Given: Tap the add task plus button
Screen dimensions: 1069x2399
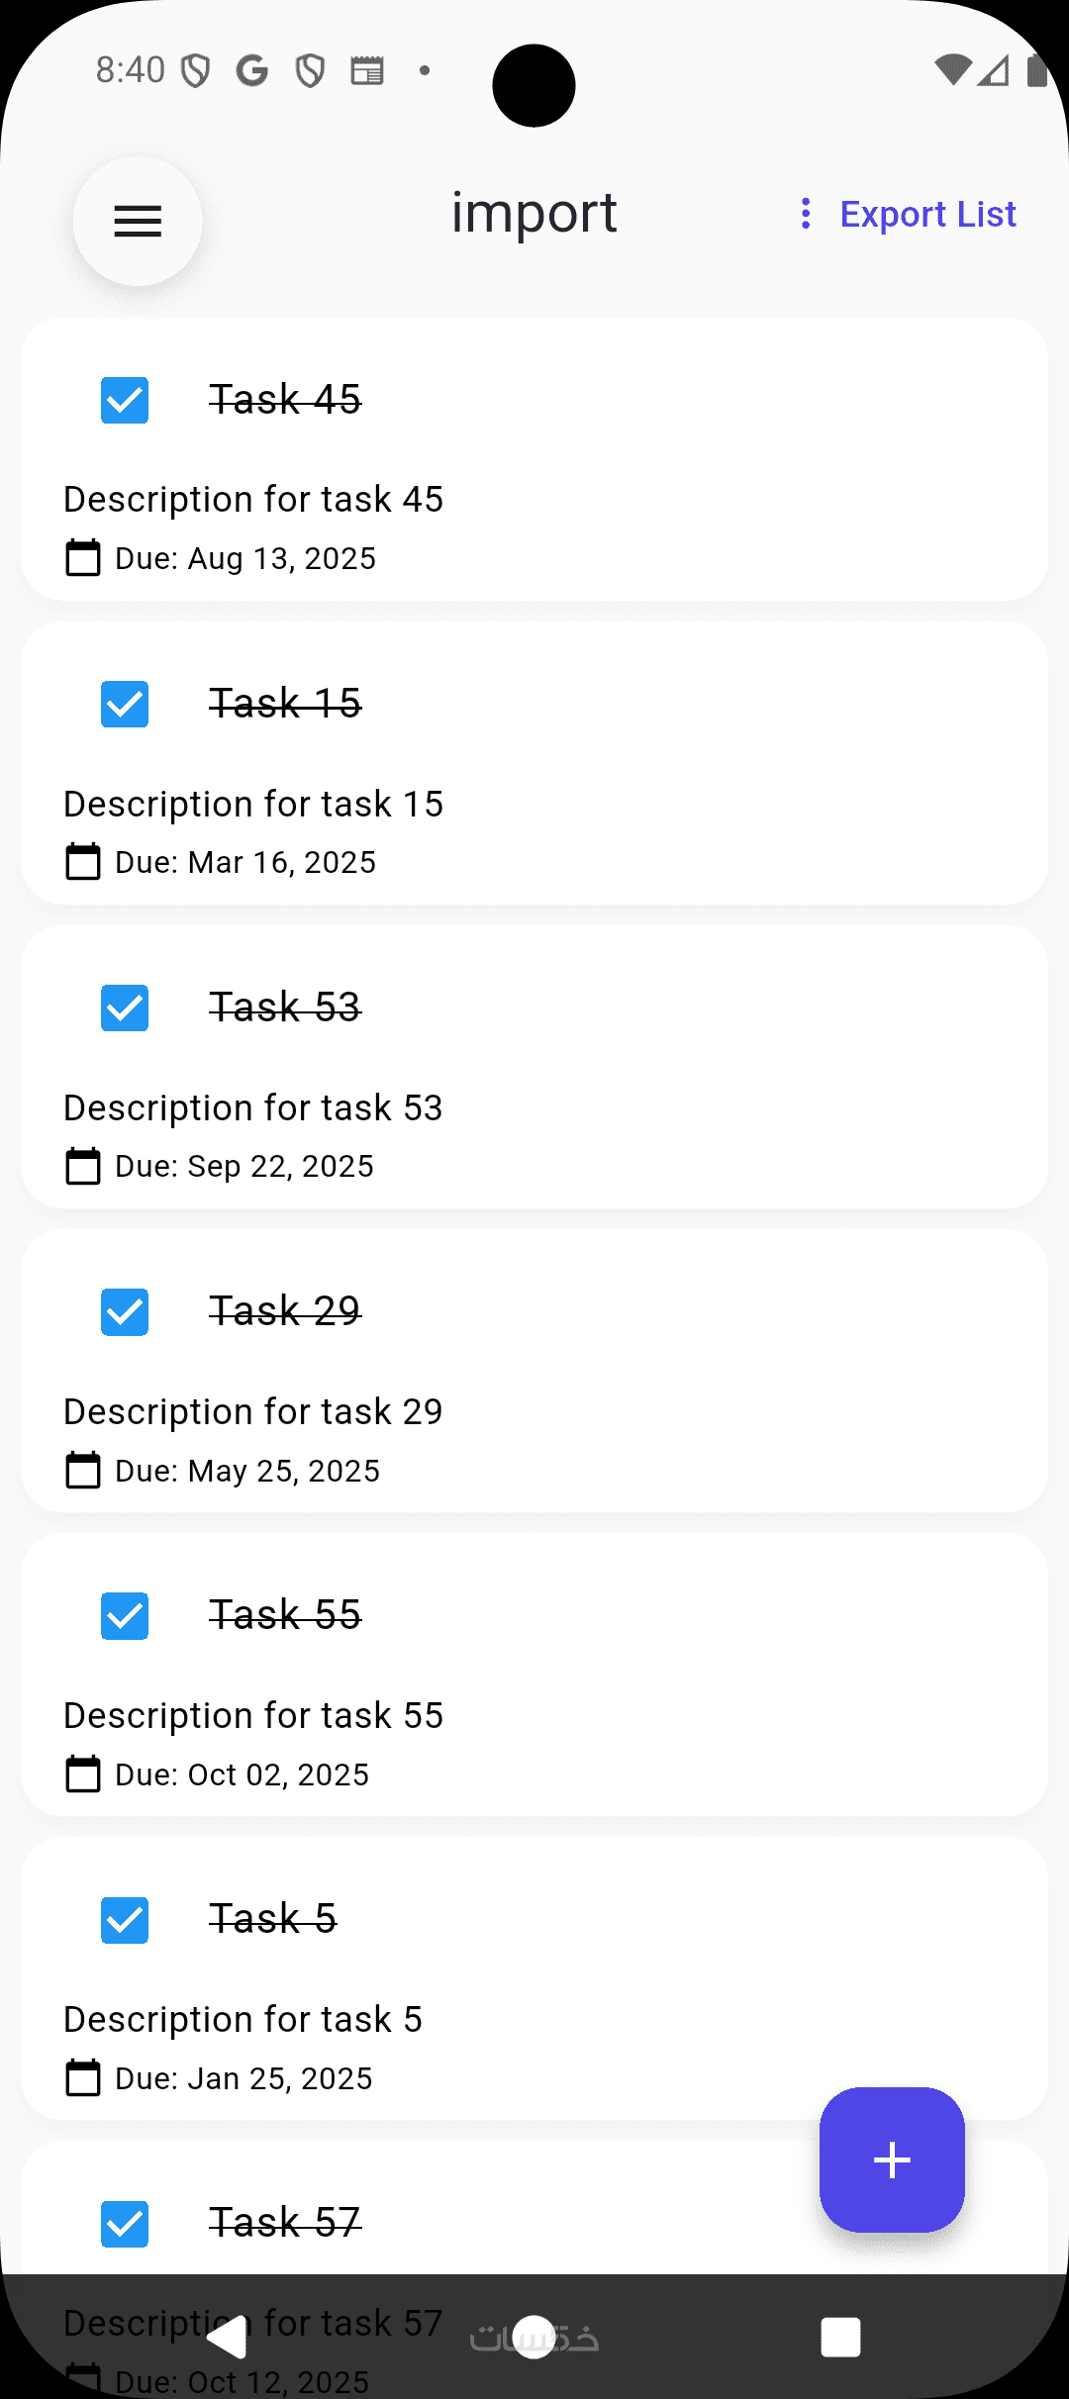Looking at the screenshot, I should point(892,2159).
